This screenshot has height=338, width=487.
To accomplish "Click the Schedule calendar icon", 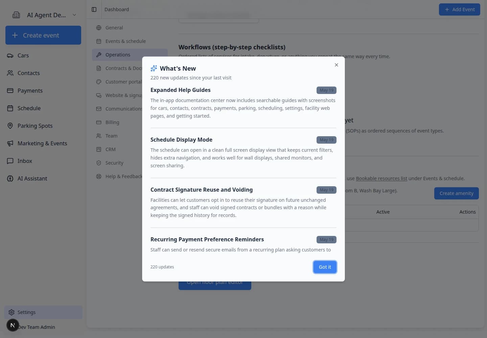I will tap(10, 108).
